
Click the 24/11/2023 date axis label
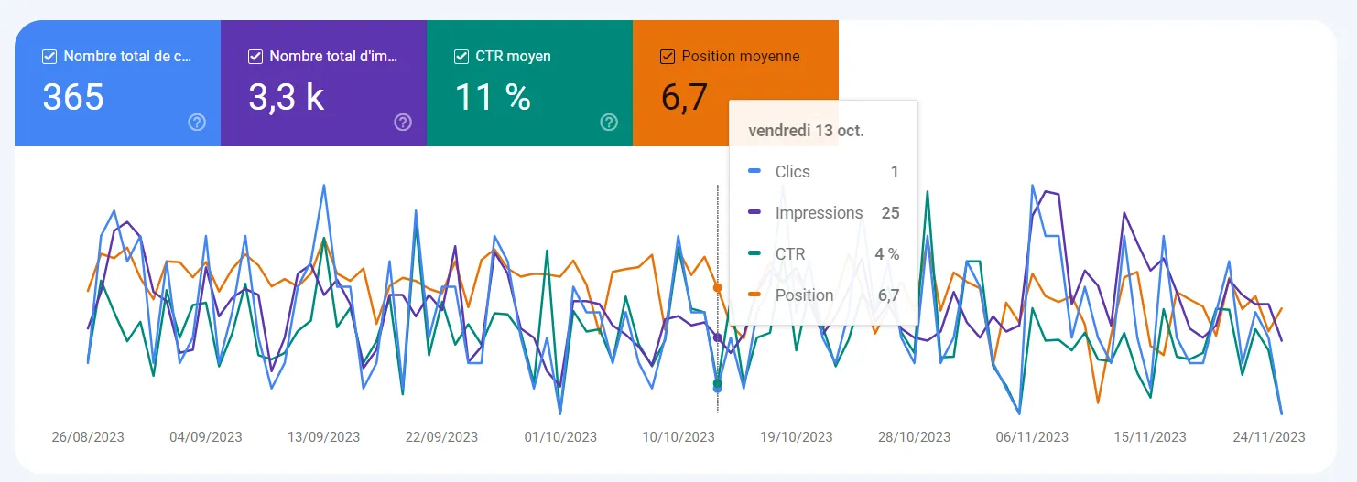[x=1268, y=437]
